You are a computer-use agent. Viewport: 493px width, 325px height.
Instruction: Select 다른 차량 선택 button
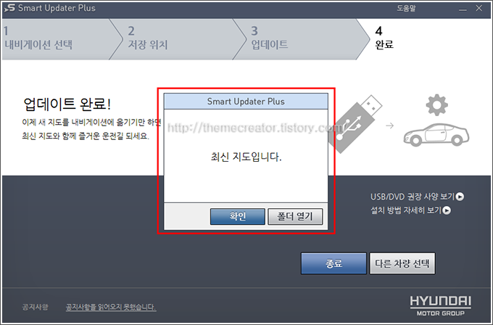tap(402, 263)
